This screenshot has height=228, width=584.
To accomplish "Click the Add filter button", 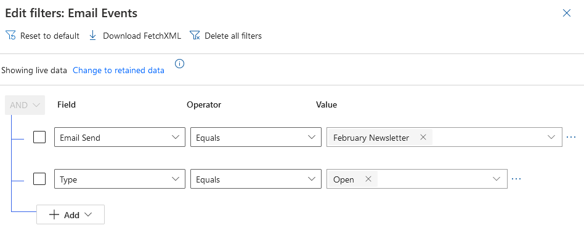I will [x=70, y=214].
